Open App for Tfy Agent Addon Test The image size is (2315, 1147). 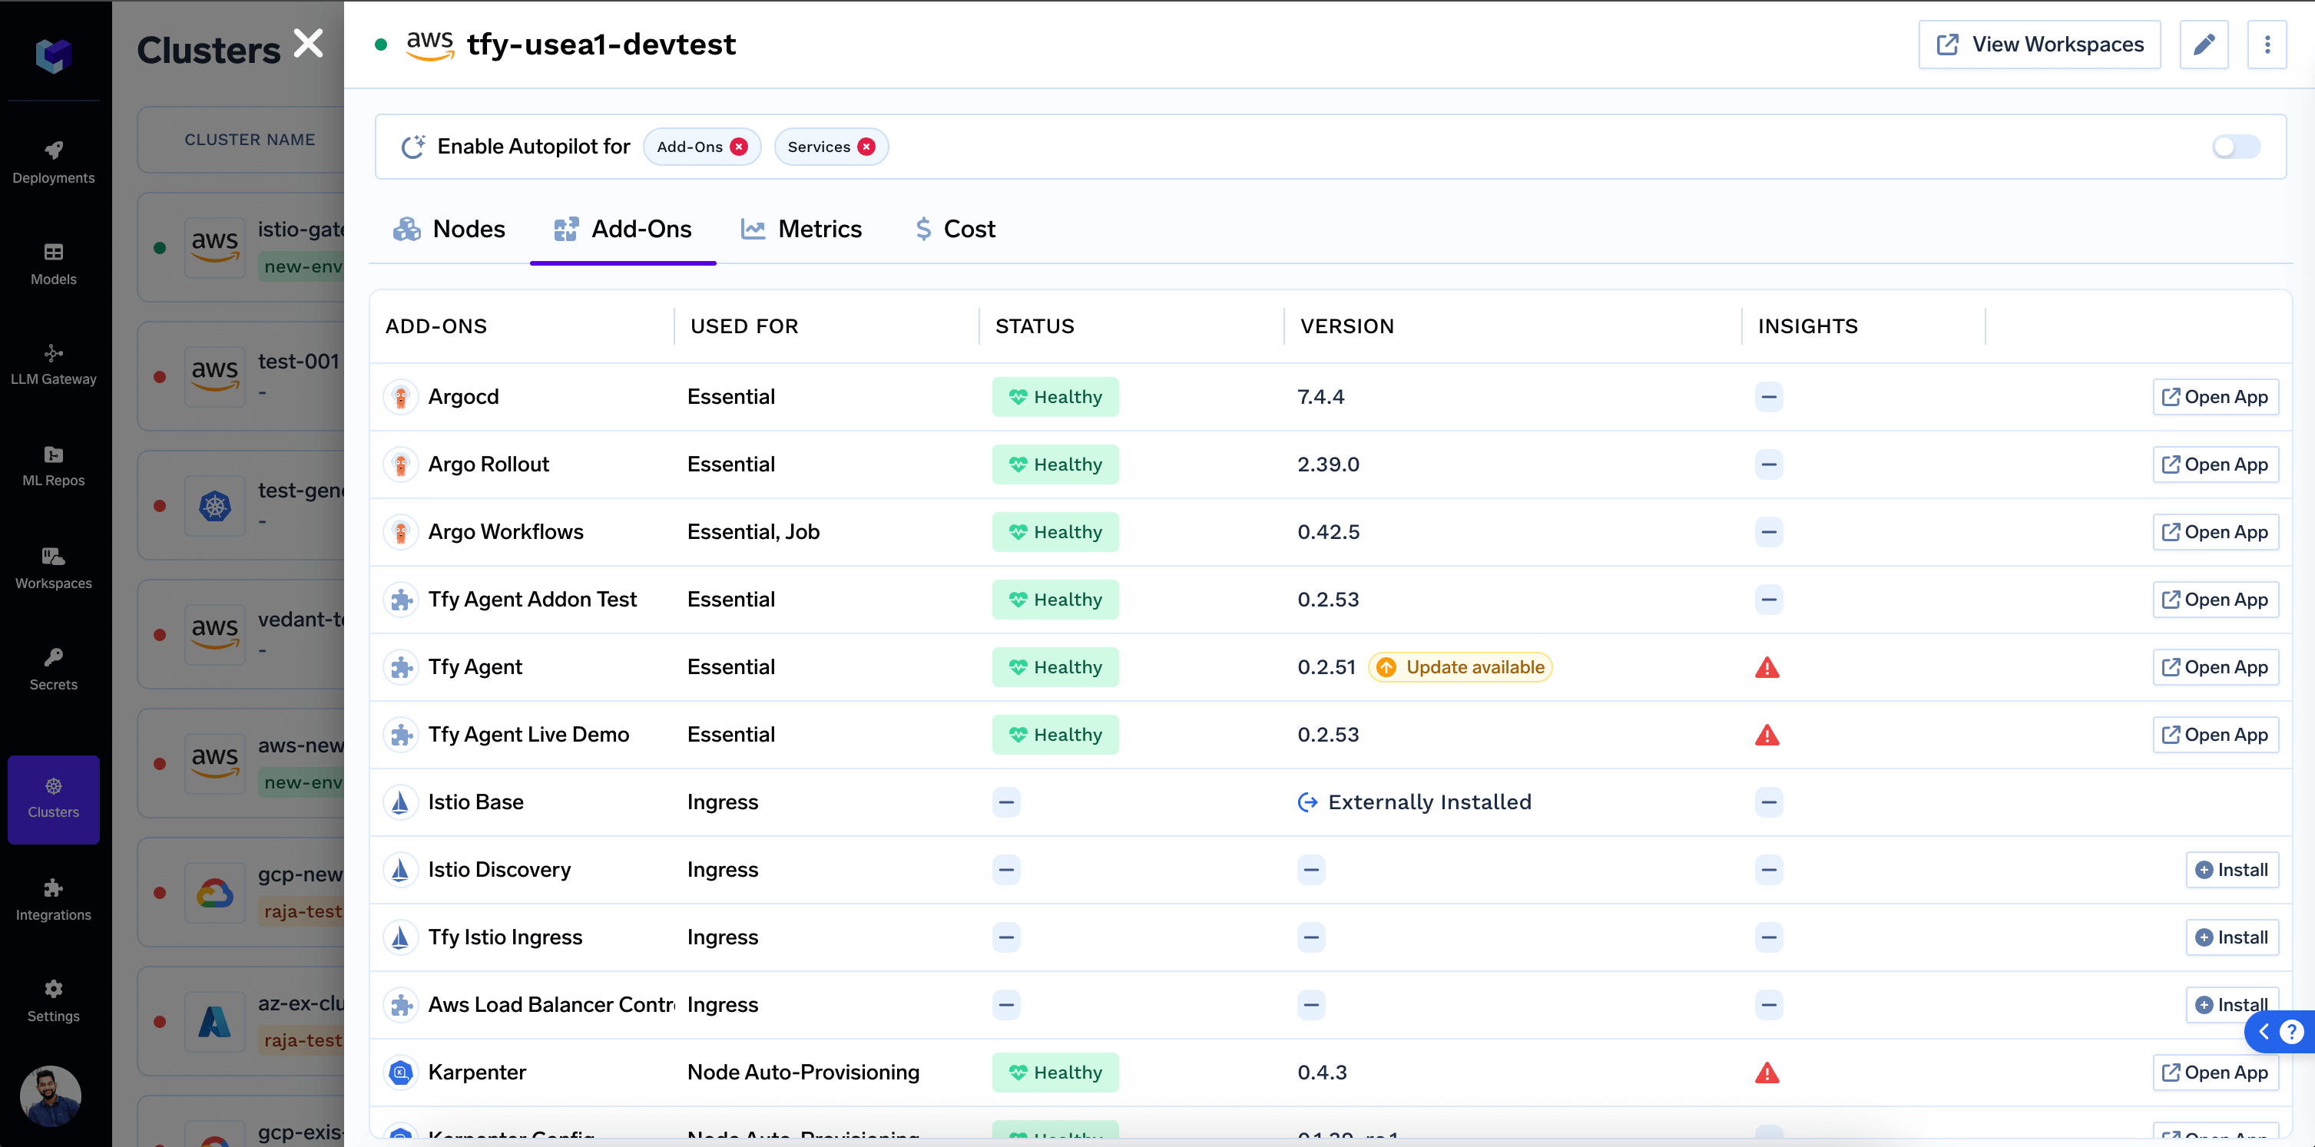click(2215, 599)
